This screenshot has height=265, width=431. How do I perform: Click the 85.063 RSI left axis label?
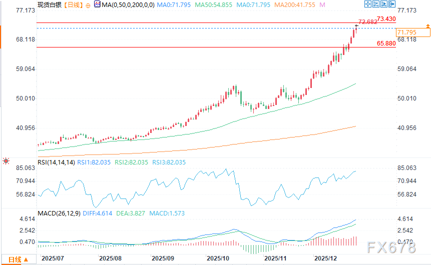coord(26,168)
